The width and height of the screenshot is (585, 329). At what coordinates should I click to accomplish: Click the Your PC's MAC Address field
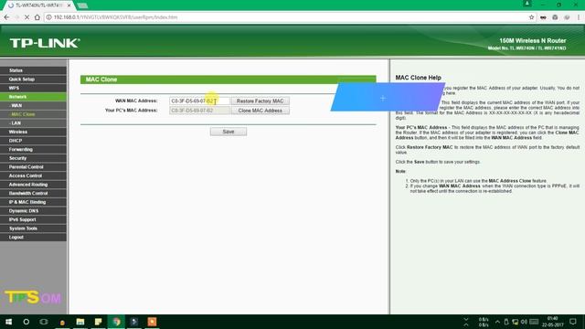point(199,111)
